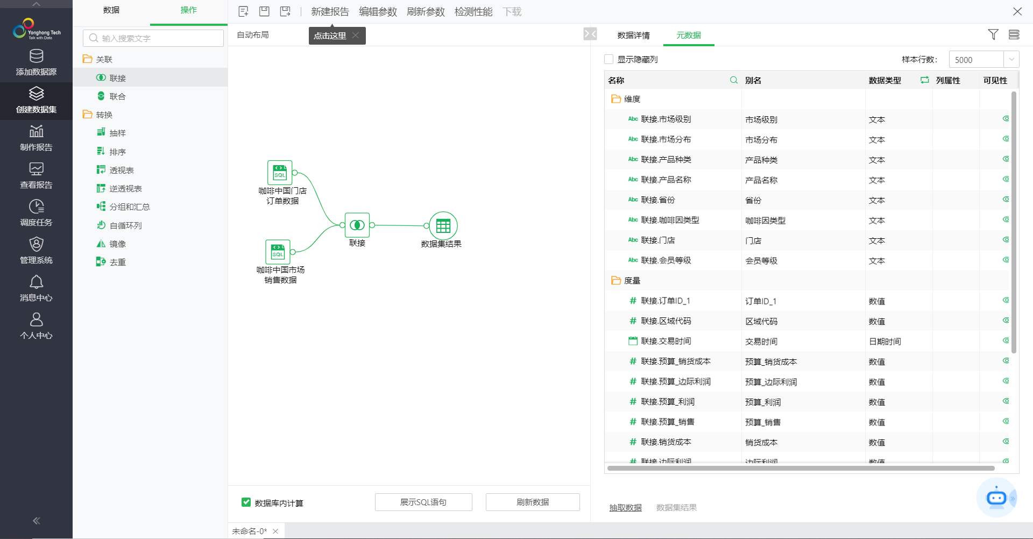Enable the 显示隐藏列 checkbox
This screenshot has width=1033, height=539.
coord(609,59)
